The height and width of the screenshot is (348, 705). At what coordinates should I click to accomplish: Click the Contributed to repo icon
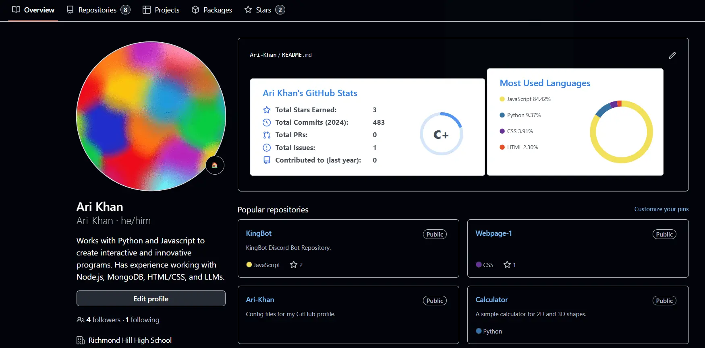pyautogui.click(x=267, y=160)
